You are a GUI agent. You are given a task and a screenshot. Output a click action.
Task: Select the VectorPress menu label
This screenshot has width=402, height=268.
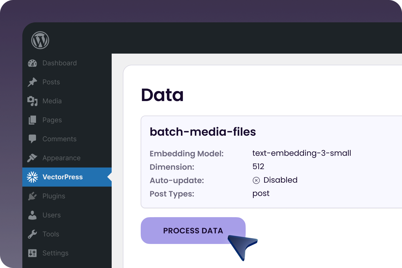(x=63, y=177)
